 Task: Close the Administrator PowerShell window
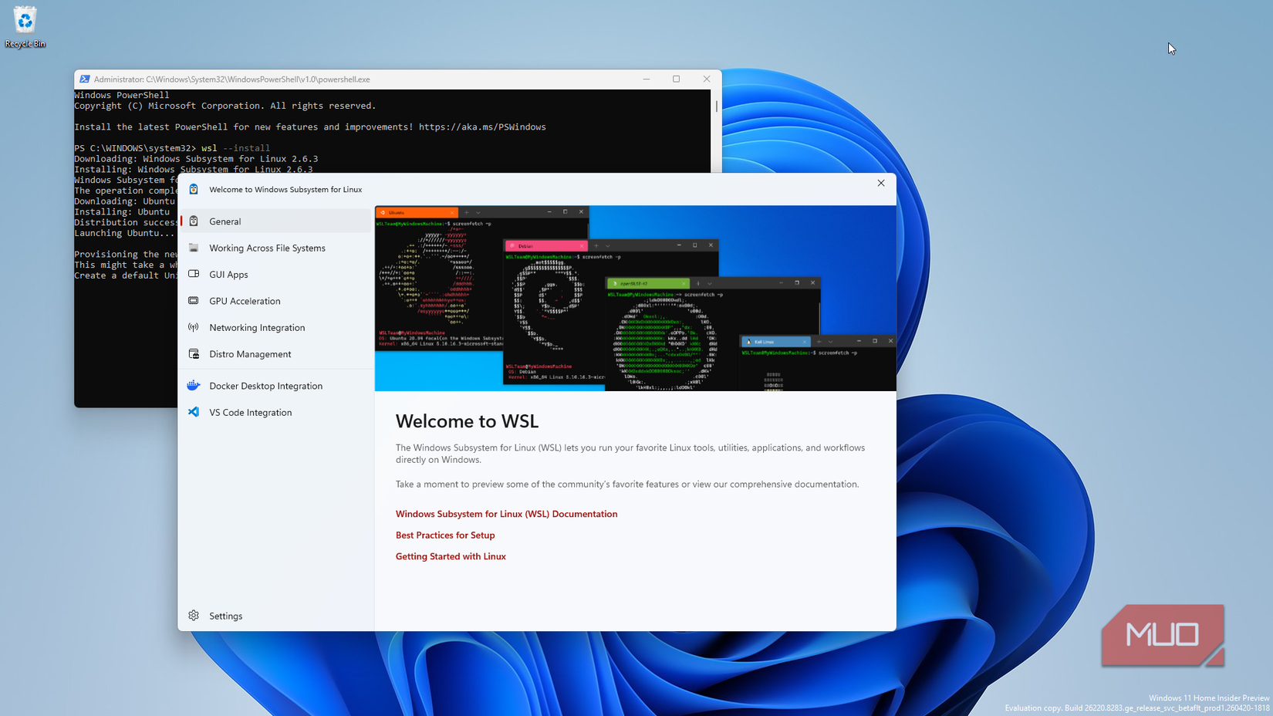pyautogui.click(x=707, y=79)
